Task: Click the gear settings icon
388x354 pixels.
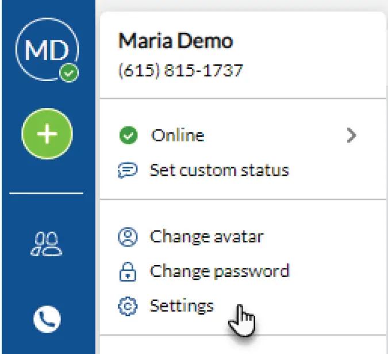Action: point(128,306)
